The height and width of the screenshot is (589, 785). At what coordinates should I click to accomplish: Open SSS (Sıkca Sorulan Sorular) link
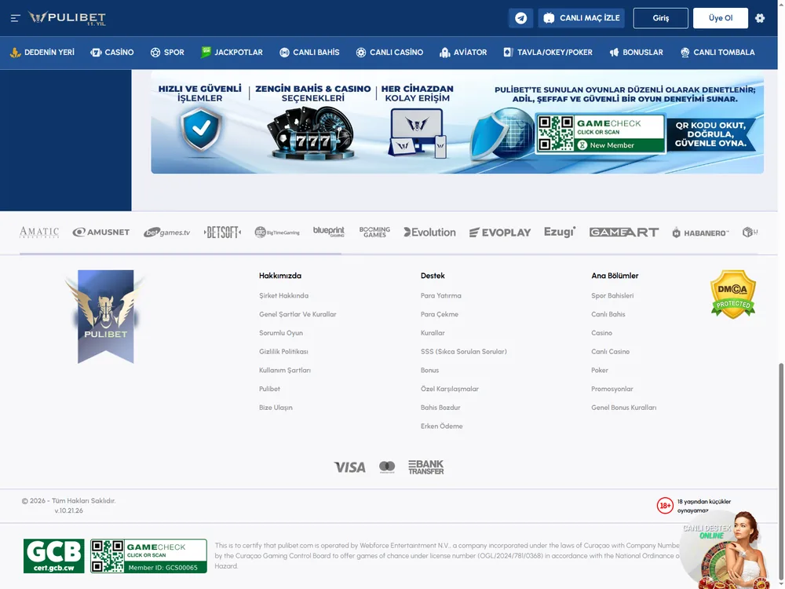tap(464, 352)
